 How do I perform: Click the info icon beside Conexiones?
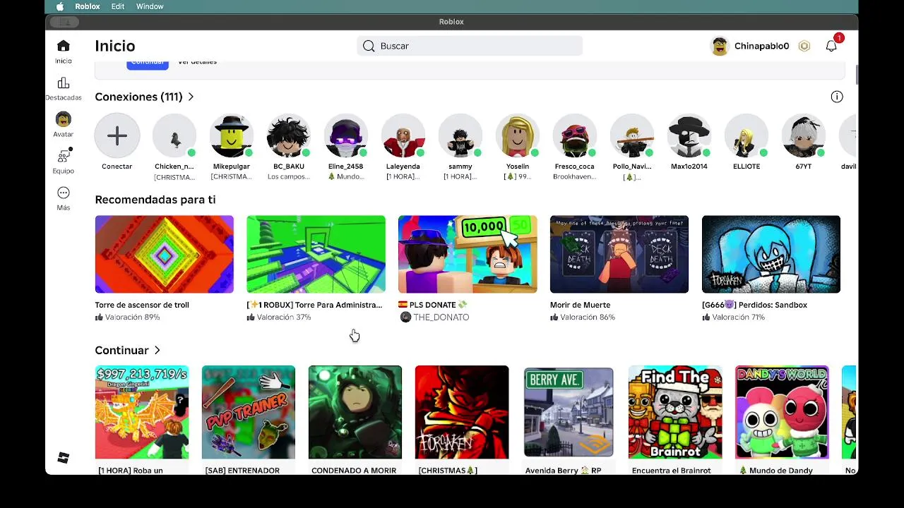pos(837,97)
